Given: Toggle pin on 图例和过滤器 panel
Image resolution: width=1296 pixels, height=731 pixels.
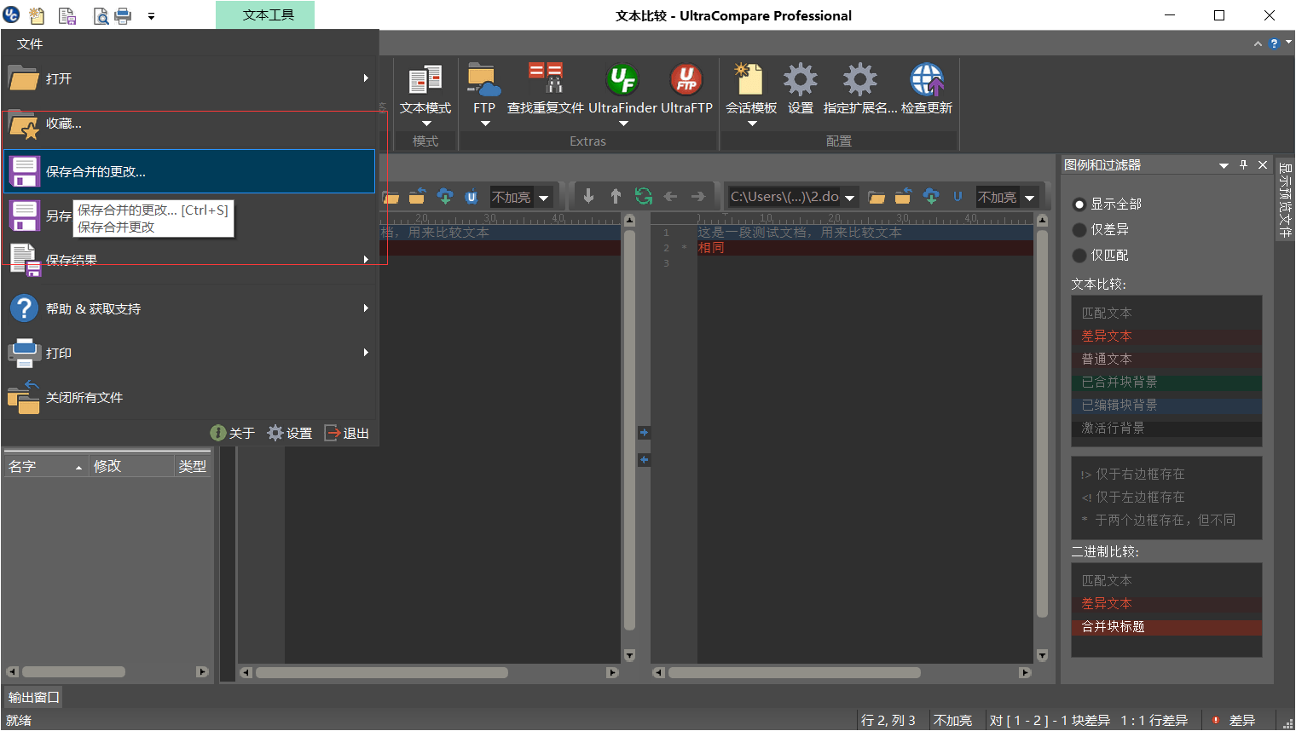Looking at the screenshot, I should 1244,164.
